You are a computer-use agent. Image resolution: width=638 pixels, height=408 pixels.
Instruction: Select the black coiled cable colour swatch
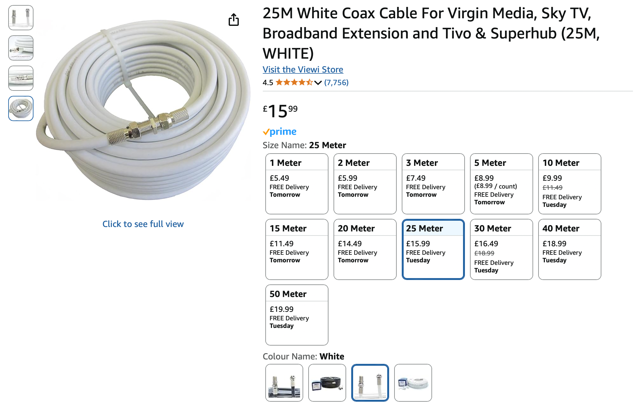coord(327,382)
